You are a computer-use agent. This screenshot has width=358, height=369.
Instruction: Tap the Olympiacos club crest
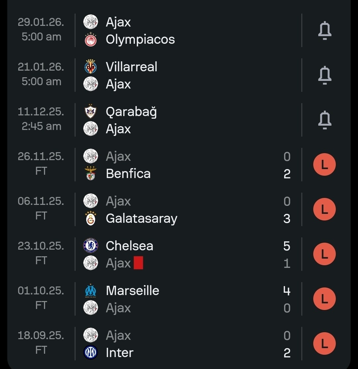coord(90,39)
